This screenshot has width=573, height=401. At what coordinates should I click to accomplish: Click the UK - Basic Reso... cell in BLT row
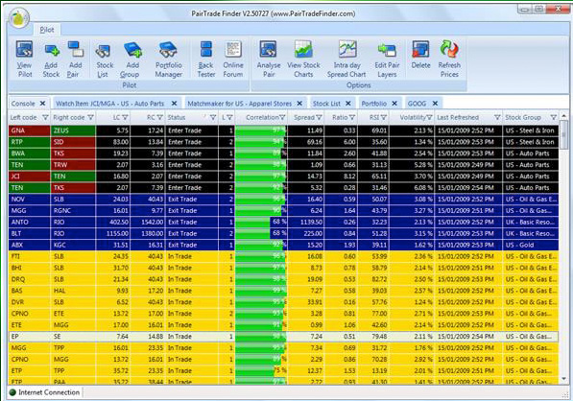[x=531, y=234]
